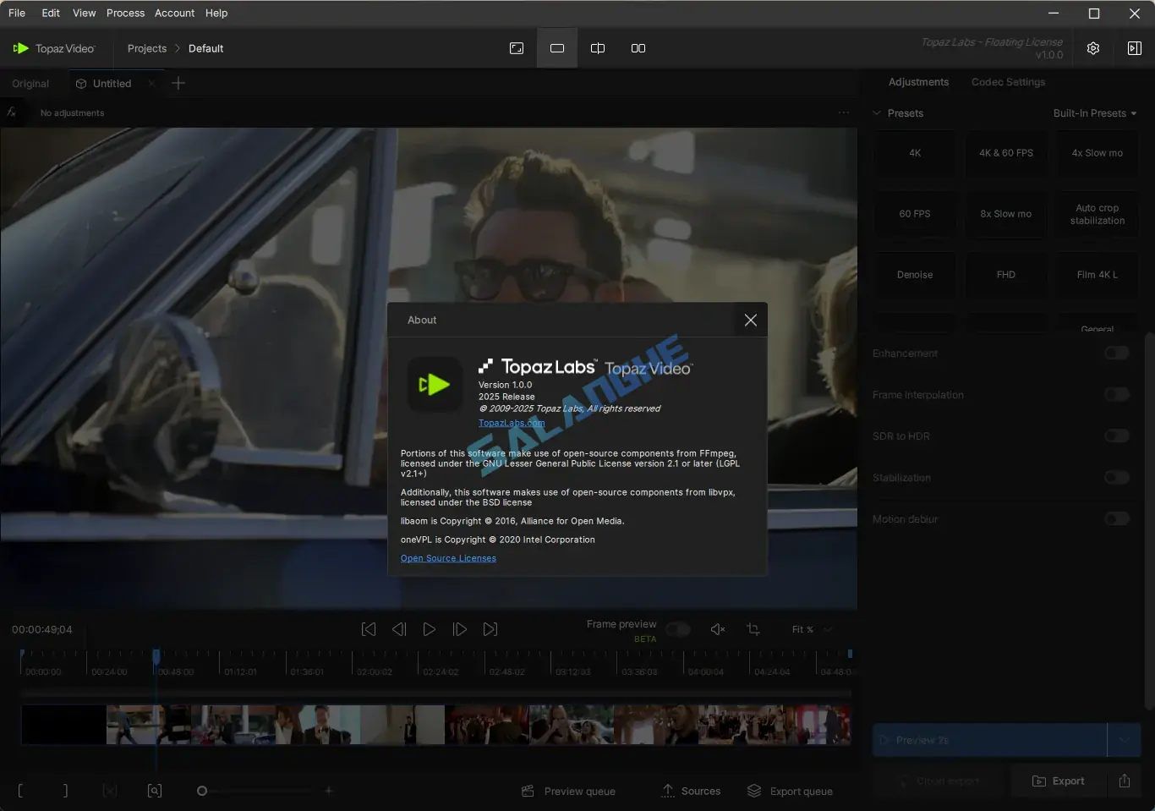Toggle Frame preview beta switch
Viewport: 1155px width, 811px height.
pyautogui.click(x=677, y=629)
